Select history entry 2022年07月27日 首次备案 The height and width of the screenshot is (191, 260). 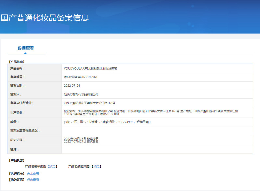coord(81,141)
